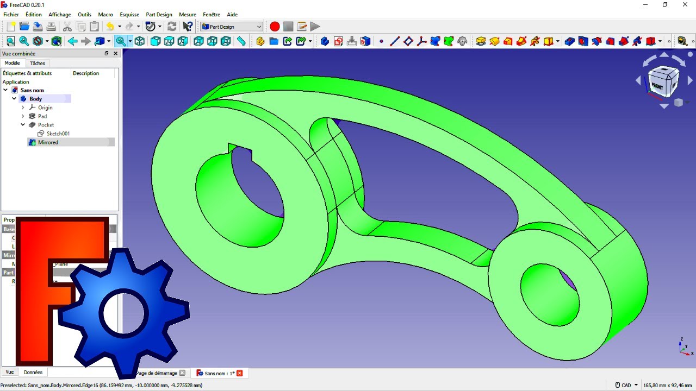Open the Affichage menu
The image size is (696, 391).
click(x=60, y=15)
